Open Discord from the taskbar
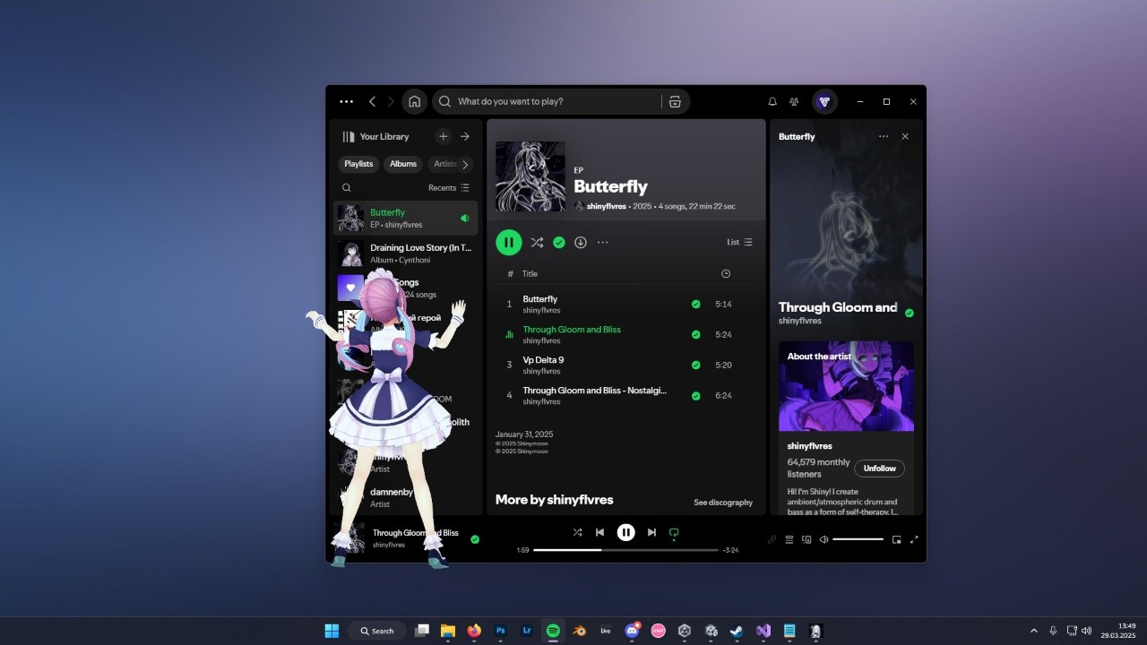 tap(632, 631)
